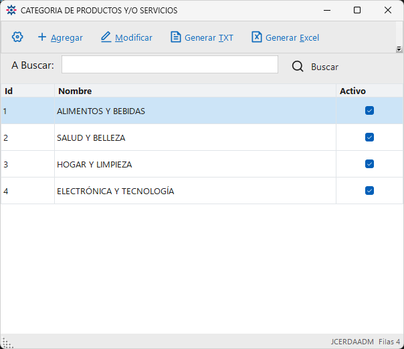404x349 pixels.
Task: Click Id cell 1
Action: point(27,111)
